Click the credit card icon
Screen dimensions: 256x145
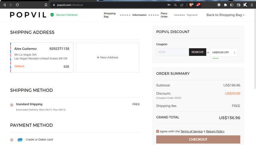click(x=20, y=140)
